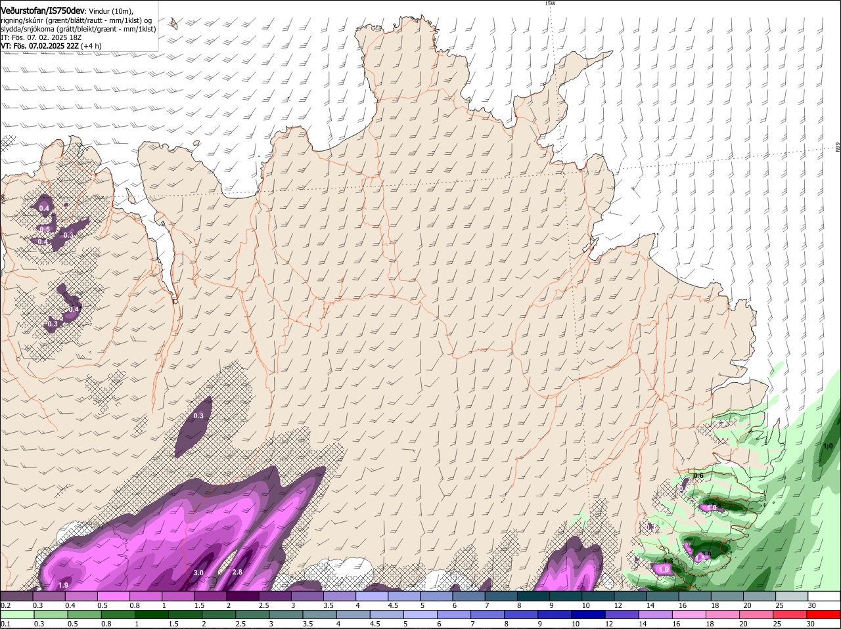Click the VT: Fös. 07.02.2025 22Z (+4 h) line

click(x=51, y=46)
